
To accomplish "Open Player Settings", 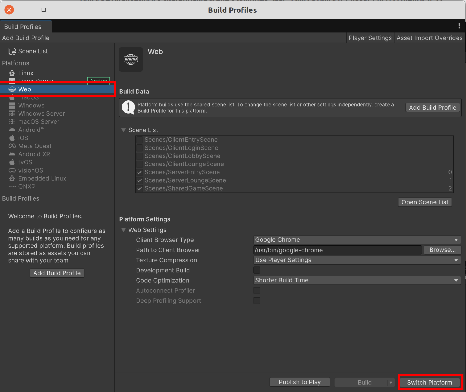I will pyautogui.click(x=370, y=38).
